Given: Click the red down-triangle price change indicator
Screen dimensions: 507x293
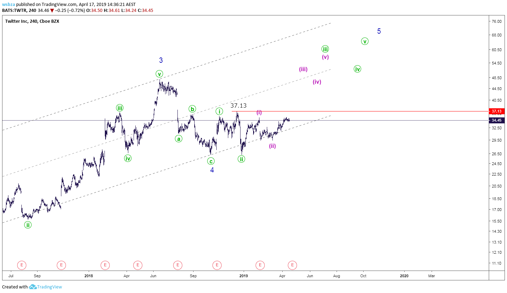Looking at the screenshot, I should coord(52,11).
